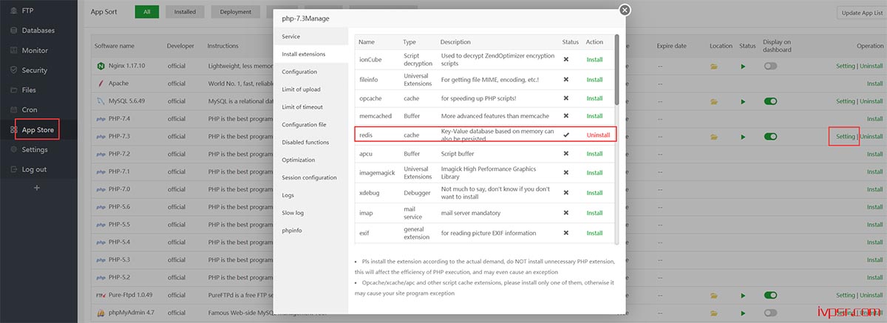887x323 pixels.
Task: Uninstall MySQL 5.6.49 from operations
Action: 871,101
